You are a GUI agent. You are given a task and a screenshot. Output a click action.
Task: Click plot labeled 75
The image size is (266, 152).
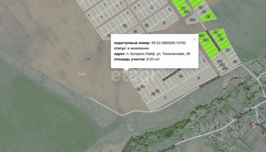click(235, 62)
